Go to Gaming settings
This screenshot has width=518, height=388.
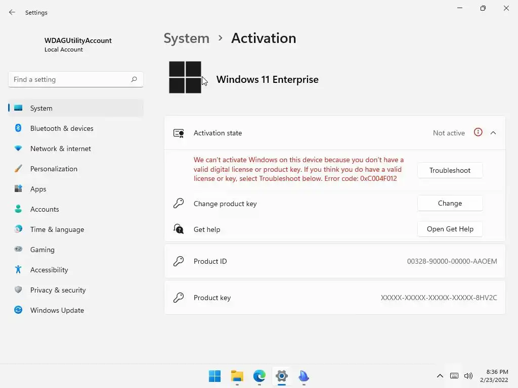76,250
